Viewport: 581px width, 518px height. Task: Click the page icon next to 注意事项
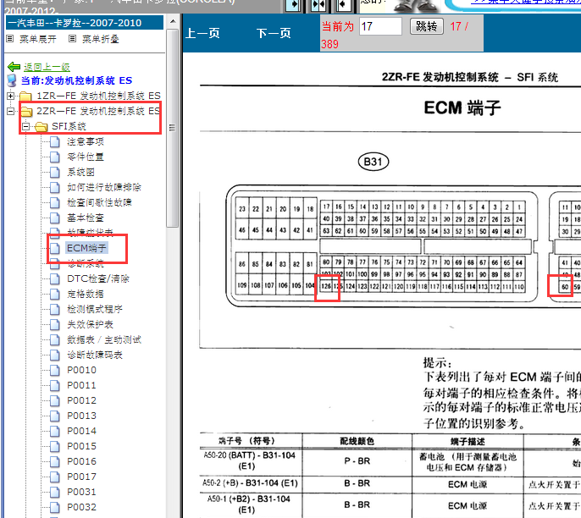[x=55, y=142]
